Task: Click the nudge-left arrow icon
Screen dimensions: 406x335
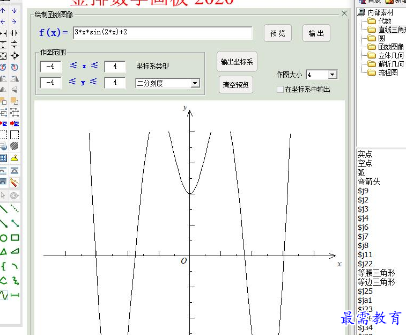Action: 3,22
